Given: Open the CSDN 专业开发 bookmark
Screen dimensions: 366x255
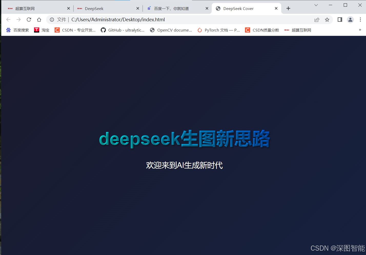Looking at the screenshot, I should (75, 30).
